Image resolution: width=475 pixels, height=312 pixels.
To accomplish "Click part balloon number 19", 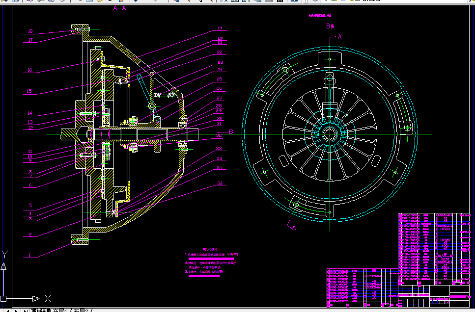I will click(220, 28).
